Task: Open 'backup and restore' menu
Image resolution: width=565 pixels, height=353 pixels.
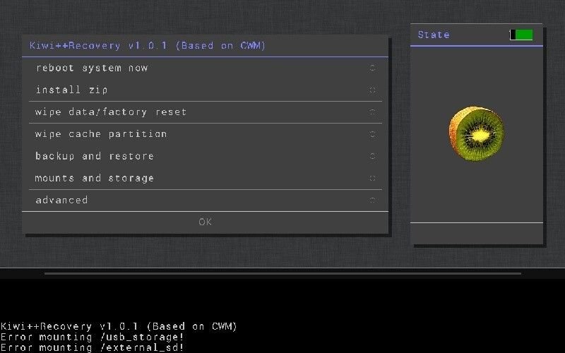Action: click(206, 156)
